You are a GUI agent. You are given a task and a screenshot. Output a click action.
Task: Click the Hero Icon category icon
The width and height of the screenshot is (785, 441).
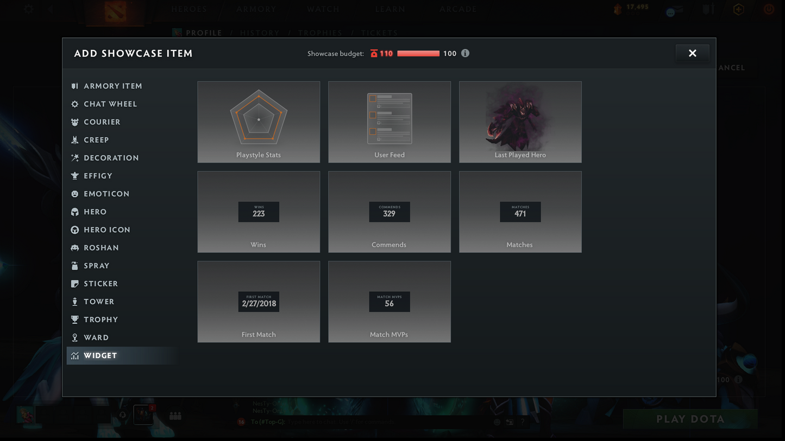tap(75, 230)
